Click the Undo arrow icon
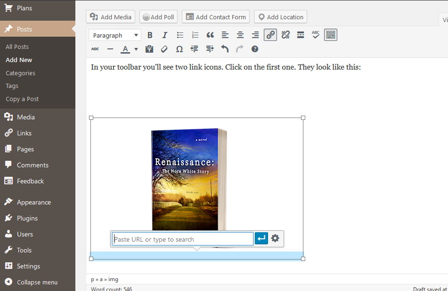 coord(225,49)
